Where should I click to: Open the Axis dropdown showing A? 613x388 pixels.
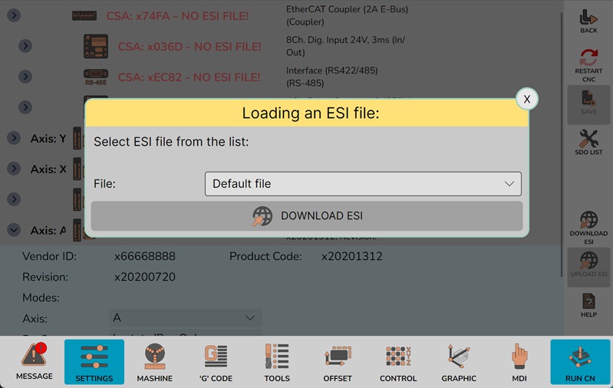tap(185, 317)
